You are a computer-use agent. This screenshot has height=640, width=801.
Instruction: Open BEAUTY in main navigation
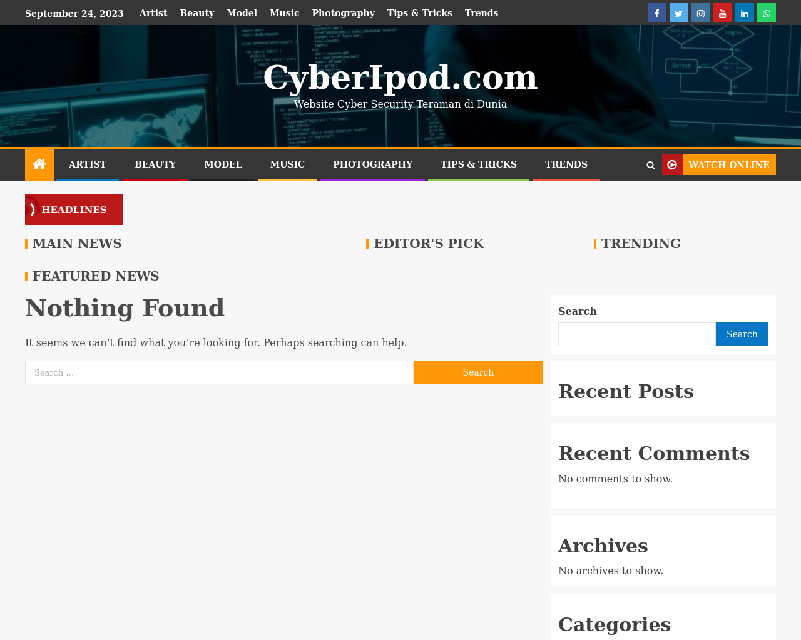point(155,164)
